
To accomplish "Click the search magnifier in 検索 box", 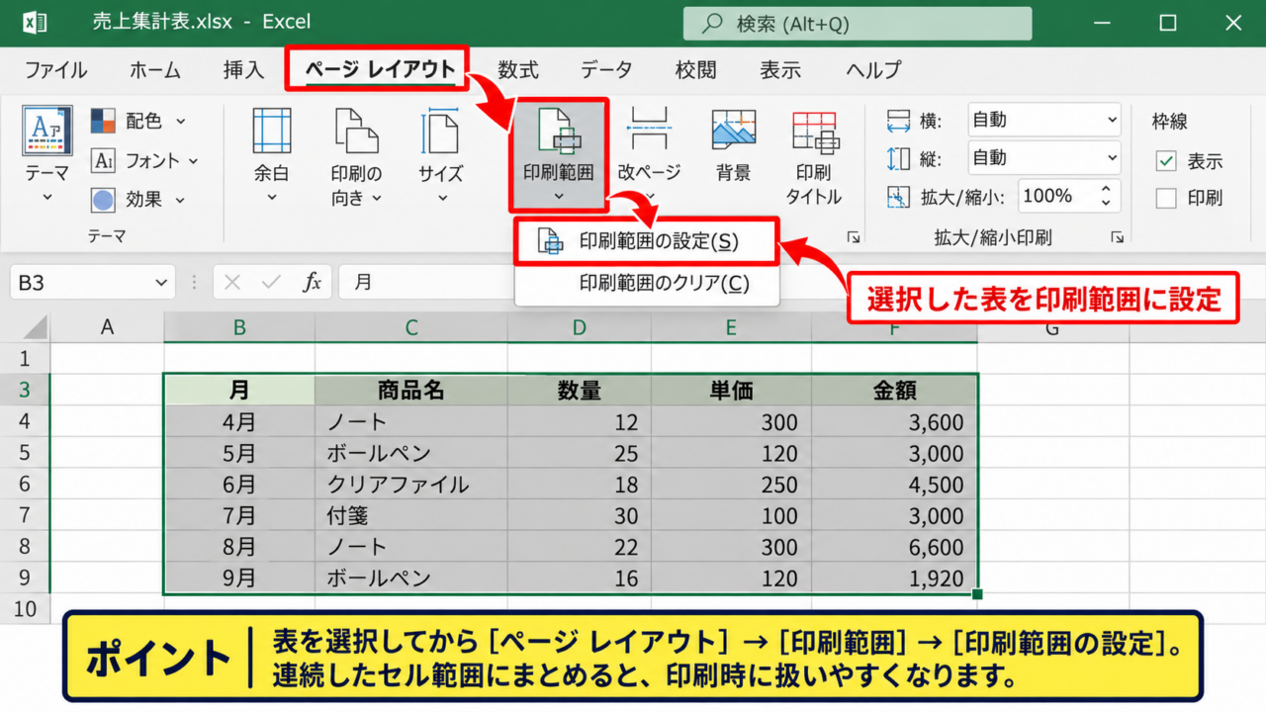I will tap(710, 24).
